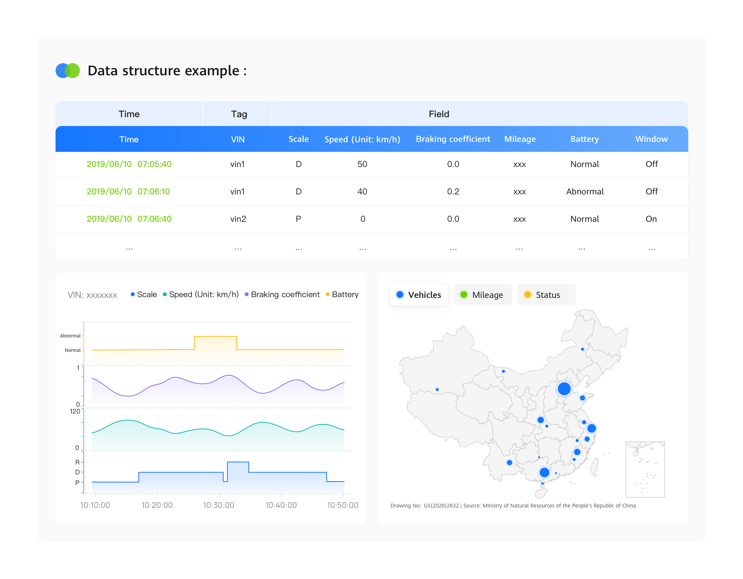Select the vehicle dot in northeast Heilongjiang
This screenshot has height=579, width=743.
coord(582,349)
